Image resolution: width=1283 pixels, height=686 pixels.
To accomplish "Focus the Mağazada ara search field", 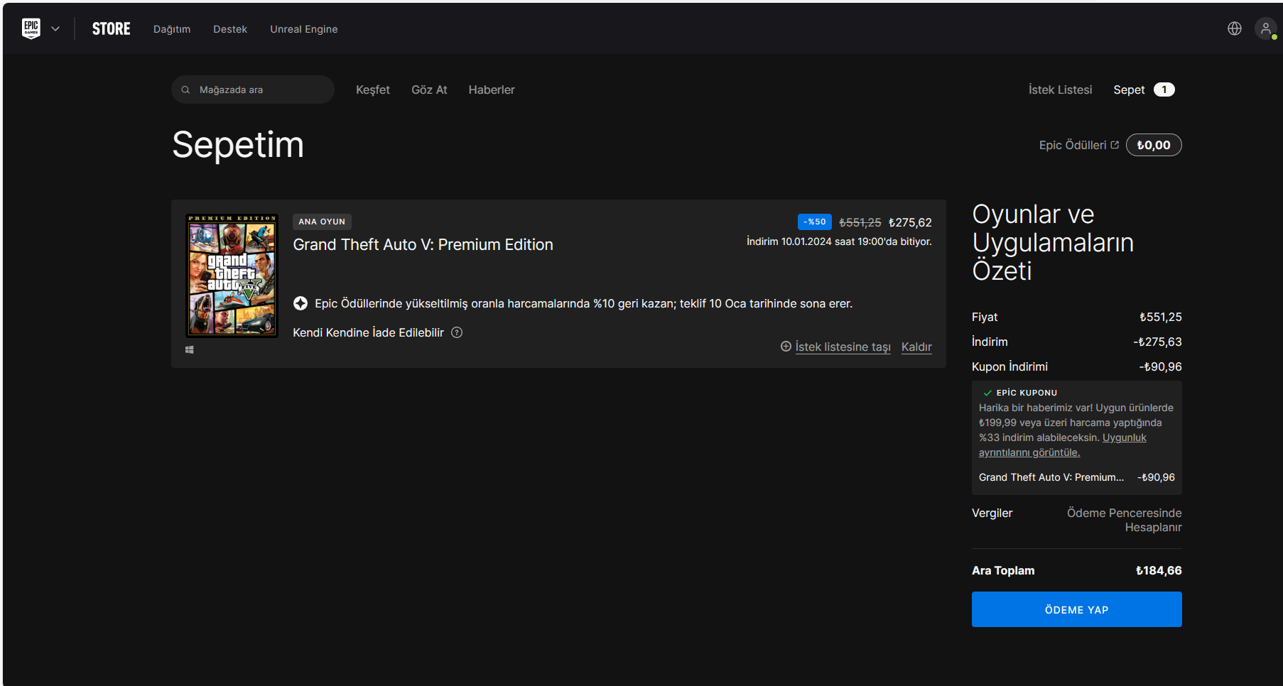I will [x=253, y=89].
